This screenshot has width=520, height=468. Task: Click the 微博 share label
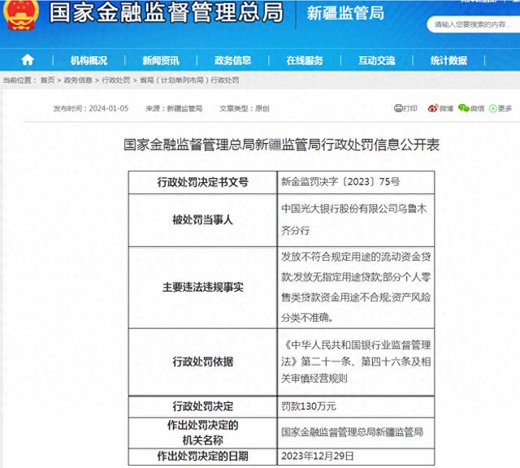tap(446, 108)
